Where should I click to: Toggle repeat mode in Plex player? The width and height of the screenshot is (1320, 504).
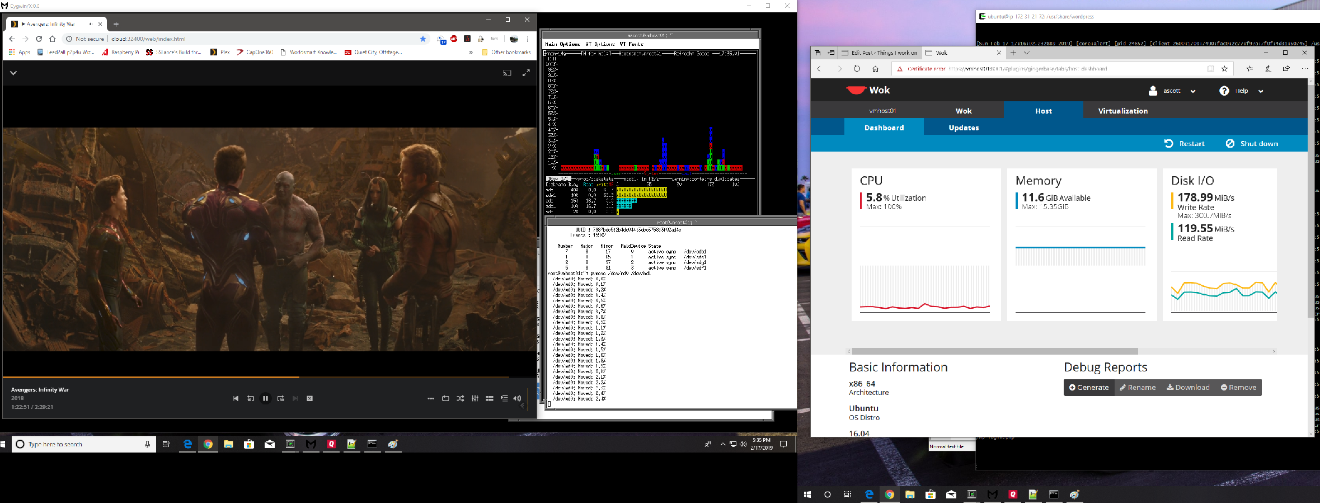tap(445, 398)
